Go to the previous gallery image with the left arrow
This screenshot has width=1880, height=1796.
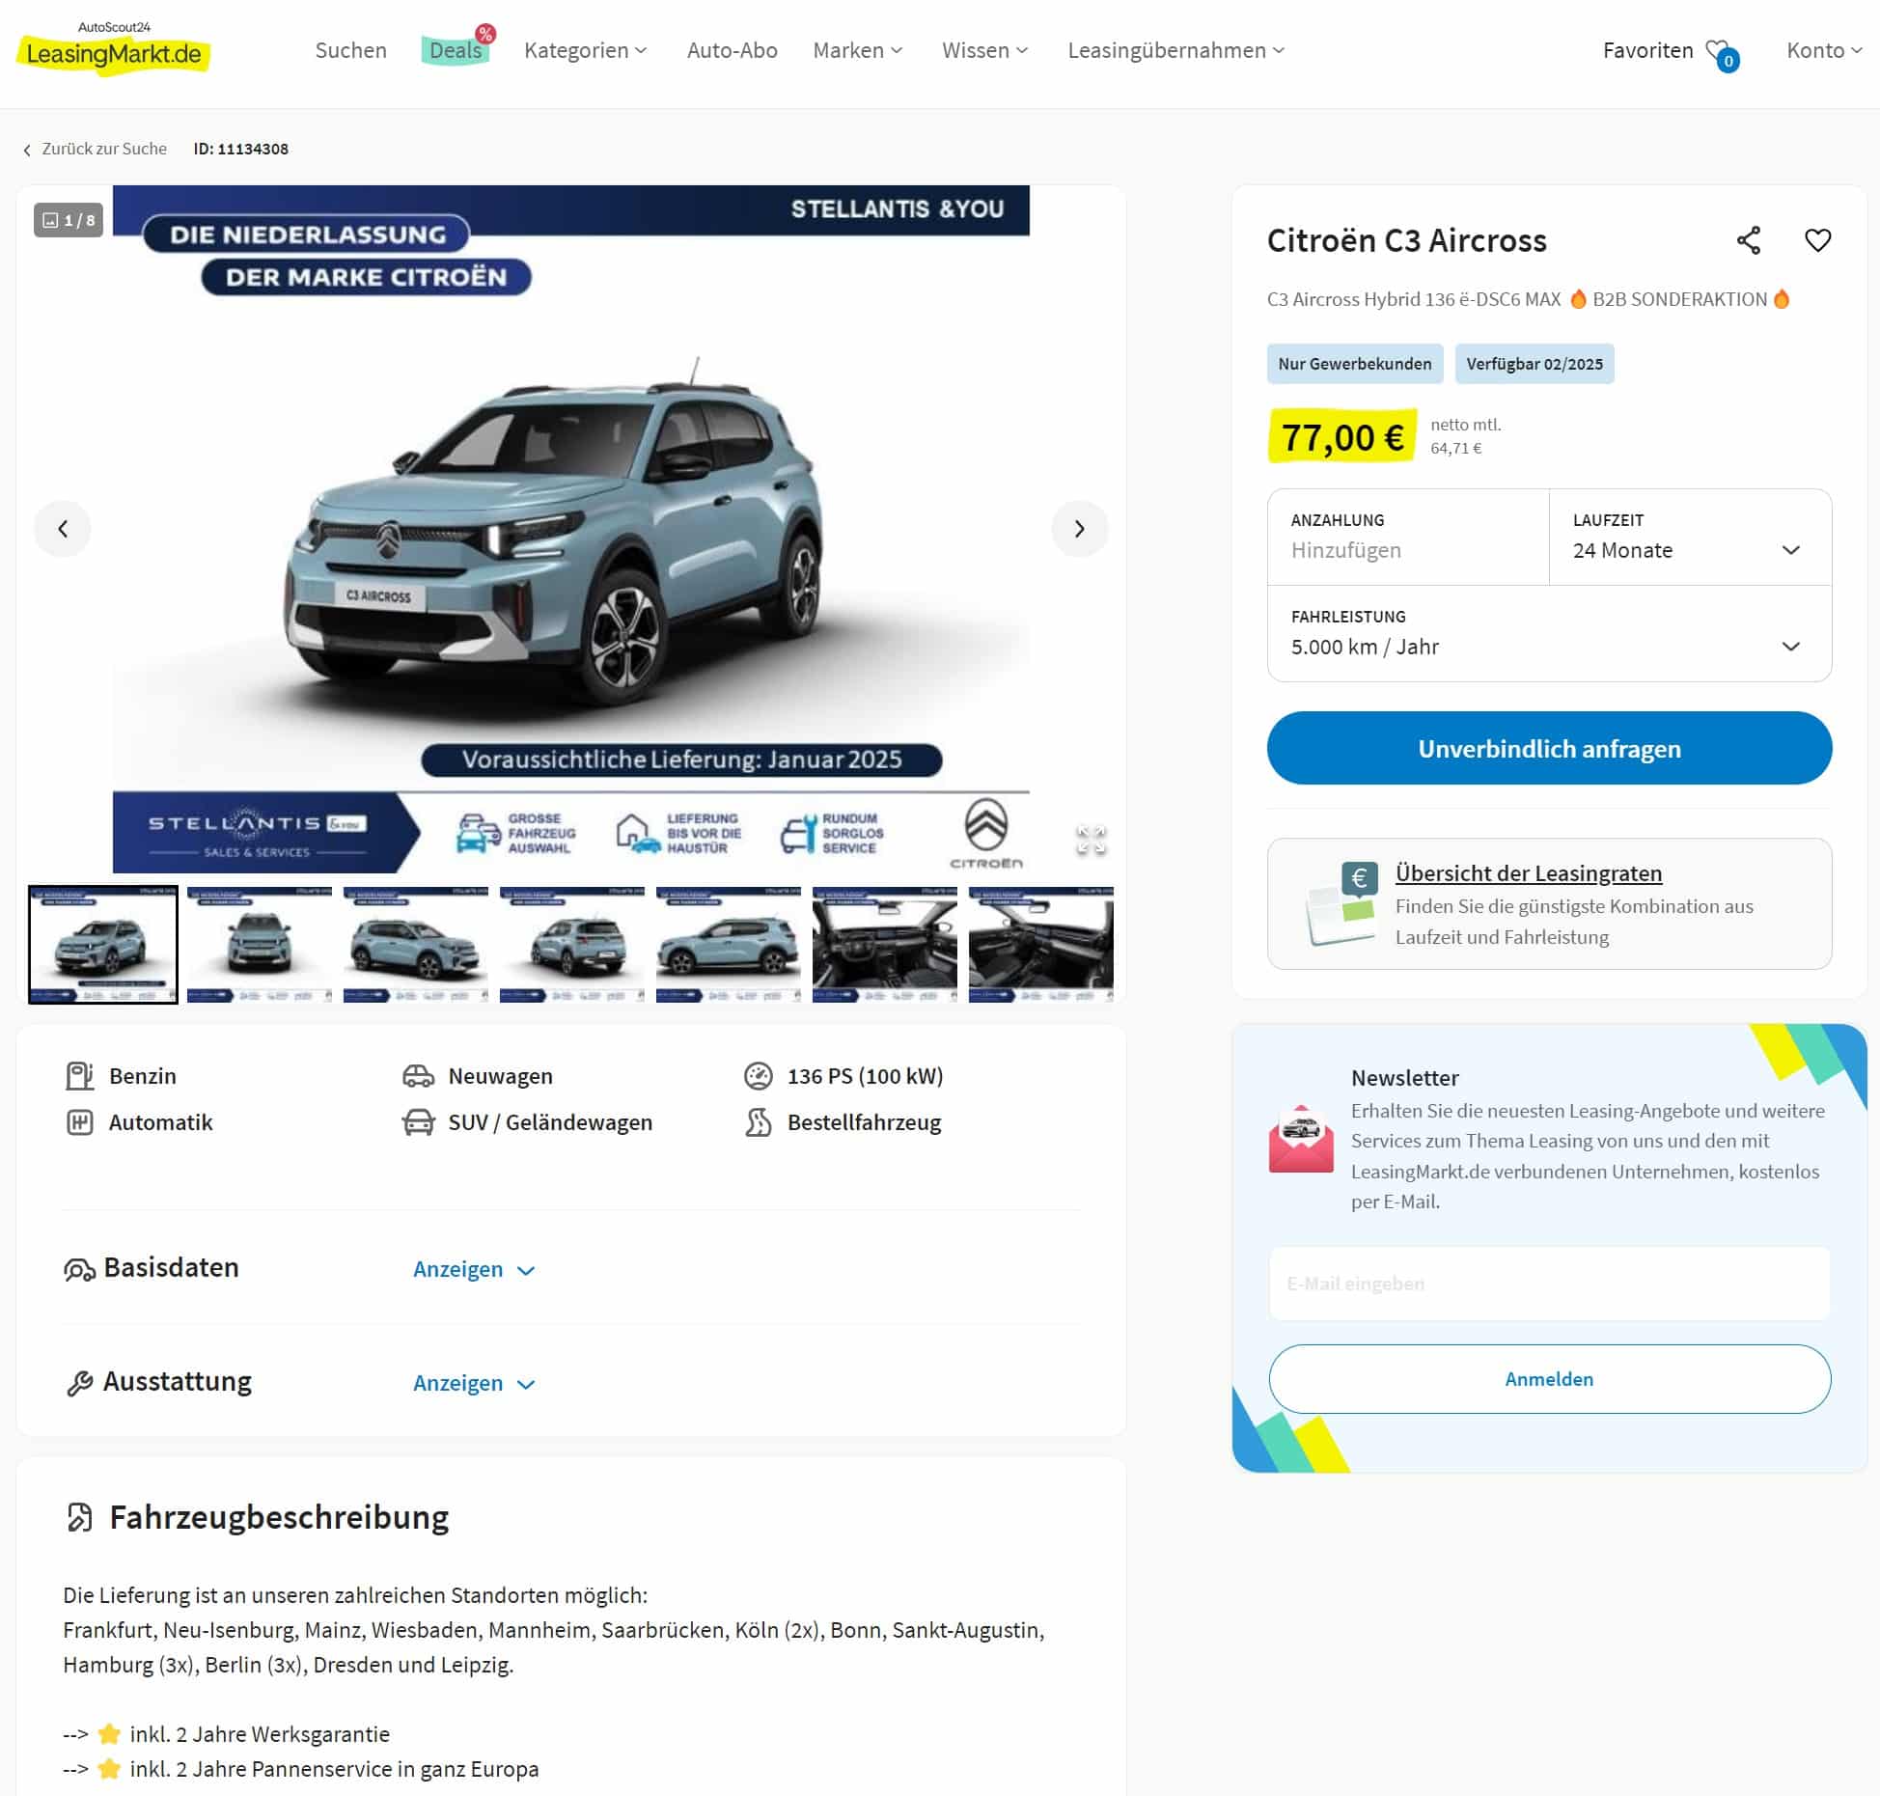coord(63,529)
